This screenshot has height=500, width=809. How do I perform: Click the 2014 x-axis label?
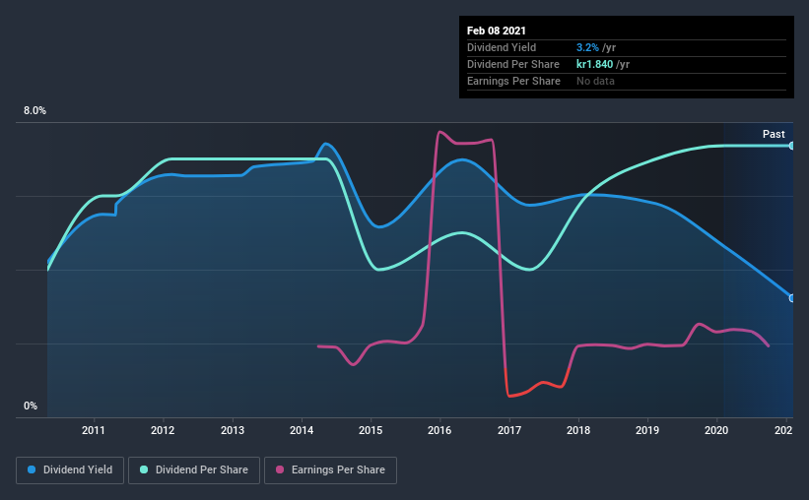302,430
